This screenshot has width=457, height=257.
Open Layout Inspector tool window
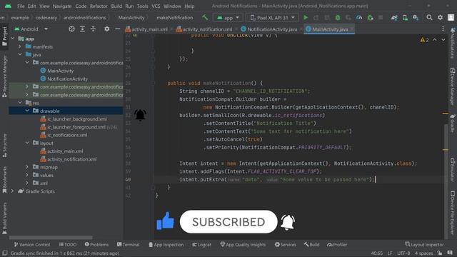424,244
